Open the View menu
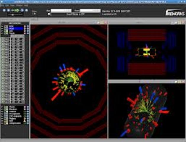The height and width of the screenshot is (142, 186). click(12, 5)
